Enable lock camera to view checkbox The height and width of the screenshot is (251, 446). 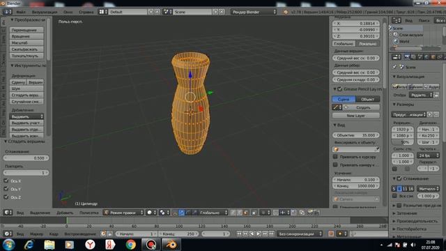(x=335, y=165)
